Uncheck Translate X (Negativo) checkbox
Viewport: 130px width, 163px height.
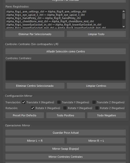(24, 102)
